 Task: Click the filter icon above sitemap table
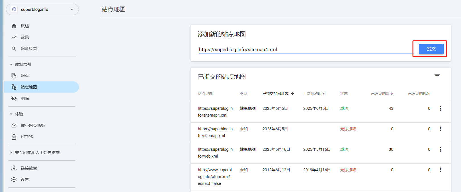(x=437, y=76)
